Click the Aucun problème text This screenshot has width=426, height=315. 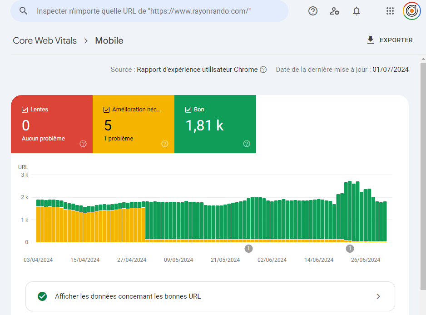tap(43, 139)
